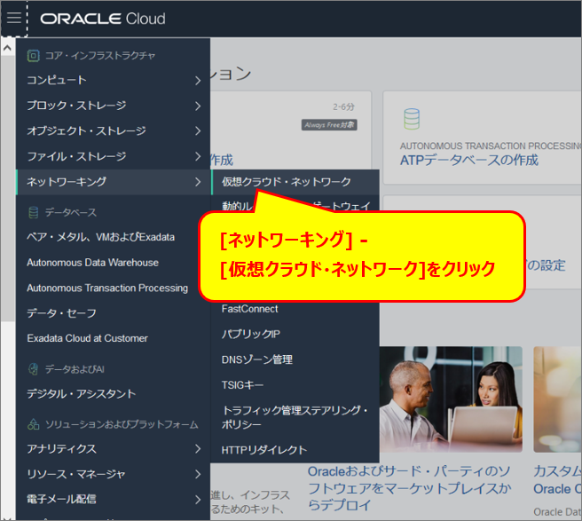Screen dimensions: 582x521
Task: Click the ソリューションおよびプラットフォーム header text
Action: click(122, 424)
